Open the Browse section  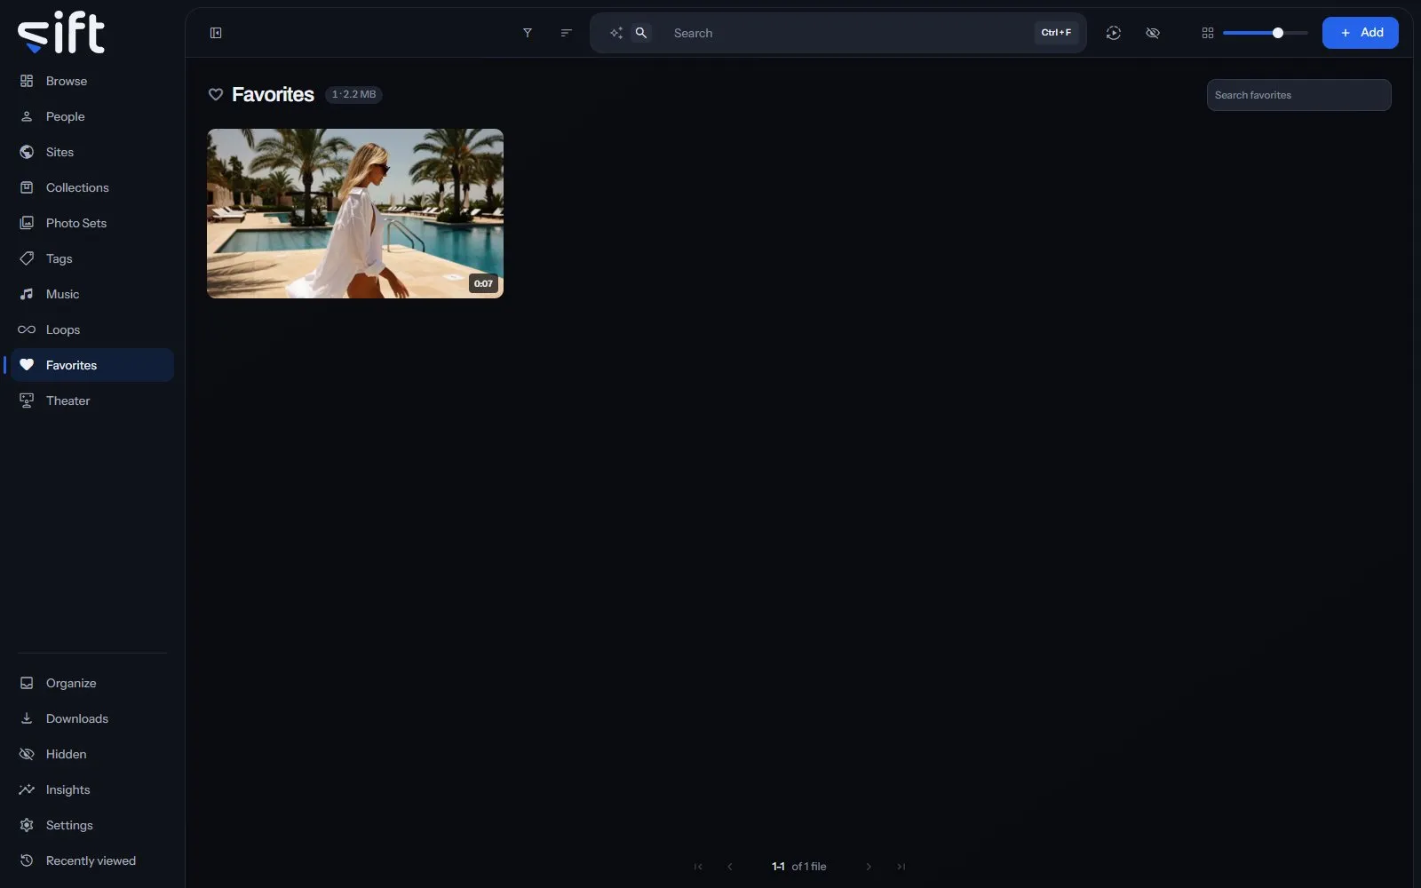click(92, 81)
